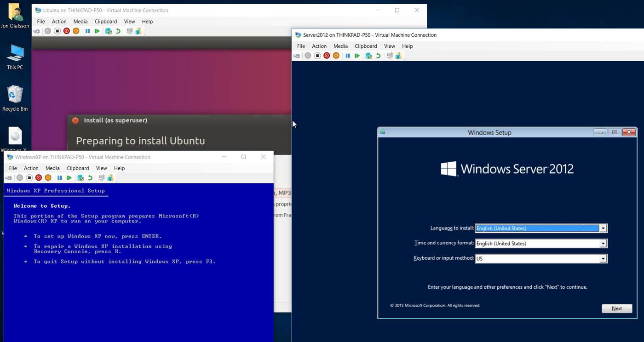Click the orange Save icon in WindowsXP toolbar
Image resolution: width=644 pixels, height=342 pixels.
click(48, 178)
